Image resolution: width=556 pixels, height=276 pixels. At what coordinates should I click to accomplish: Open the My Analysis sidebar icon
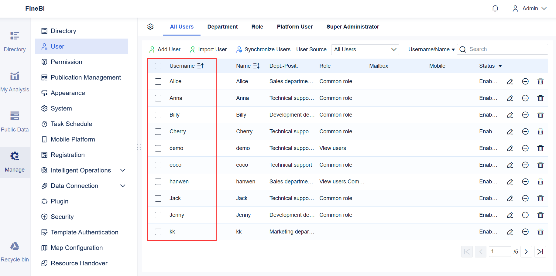pos(15,77)
